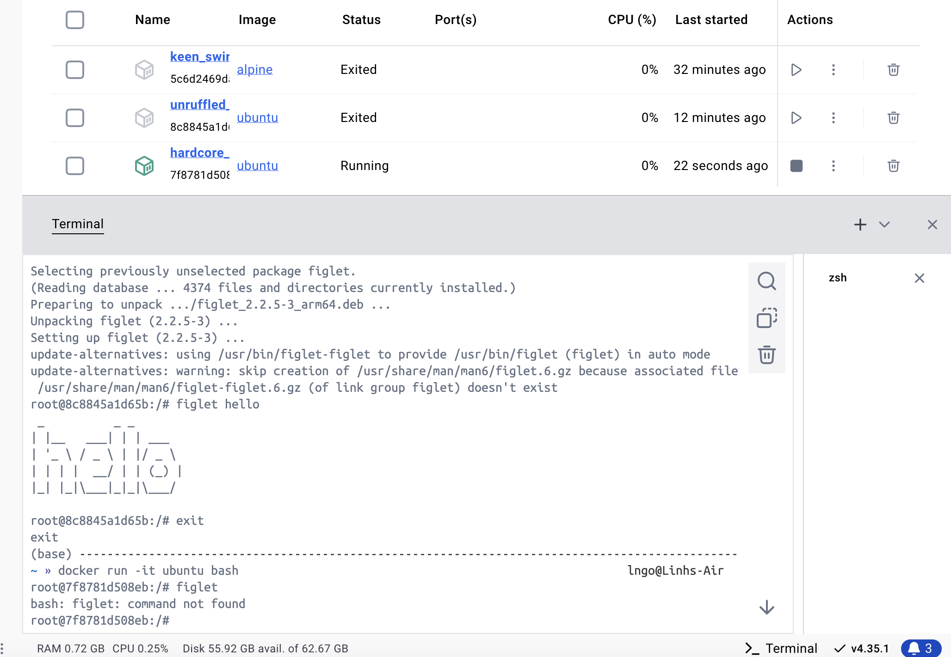Click the terminal copy selection icon
This screenshot has width=951, height=657.
766,318
